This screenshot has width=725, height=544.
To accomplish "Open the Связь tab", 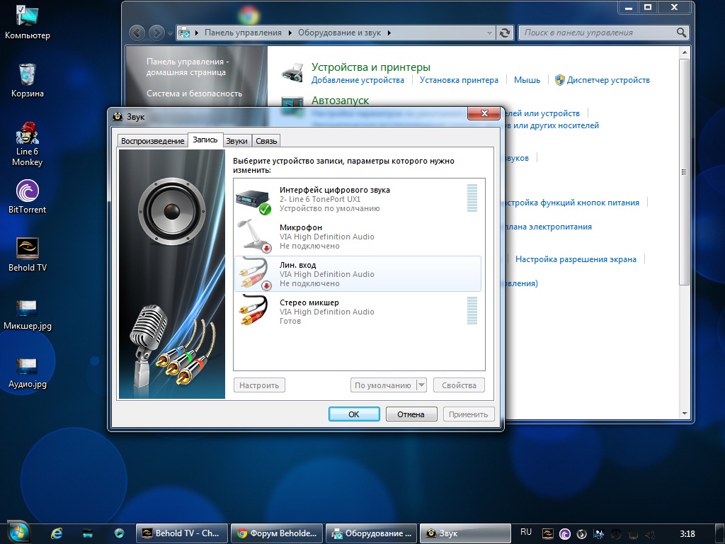I will [x=266, y=141].
